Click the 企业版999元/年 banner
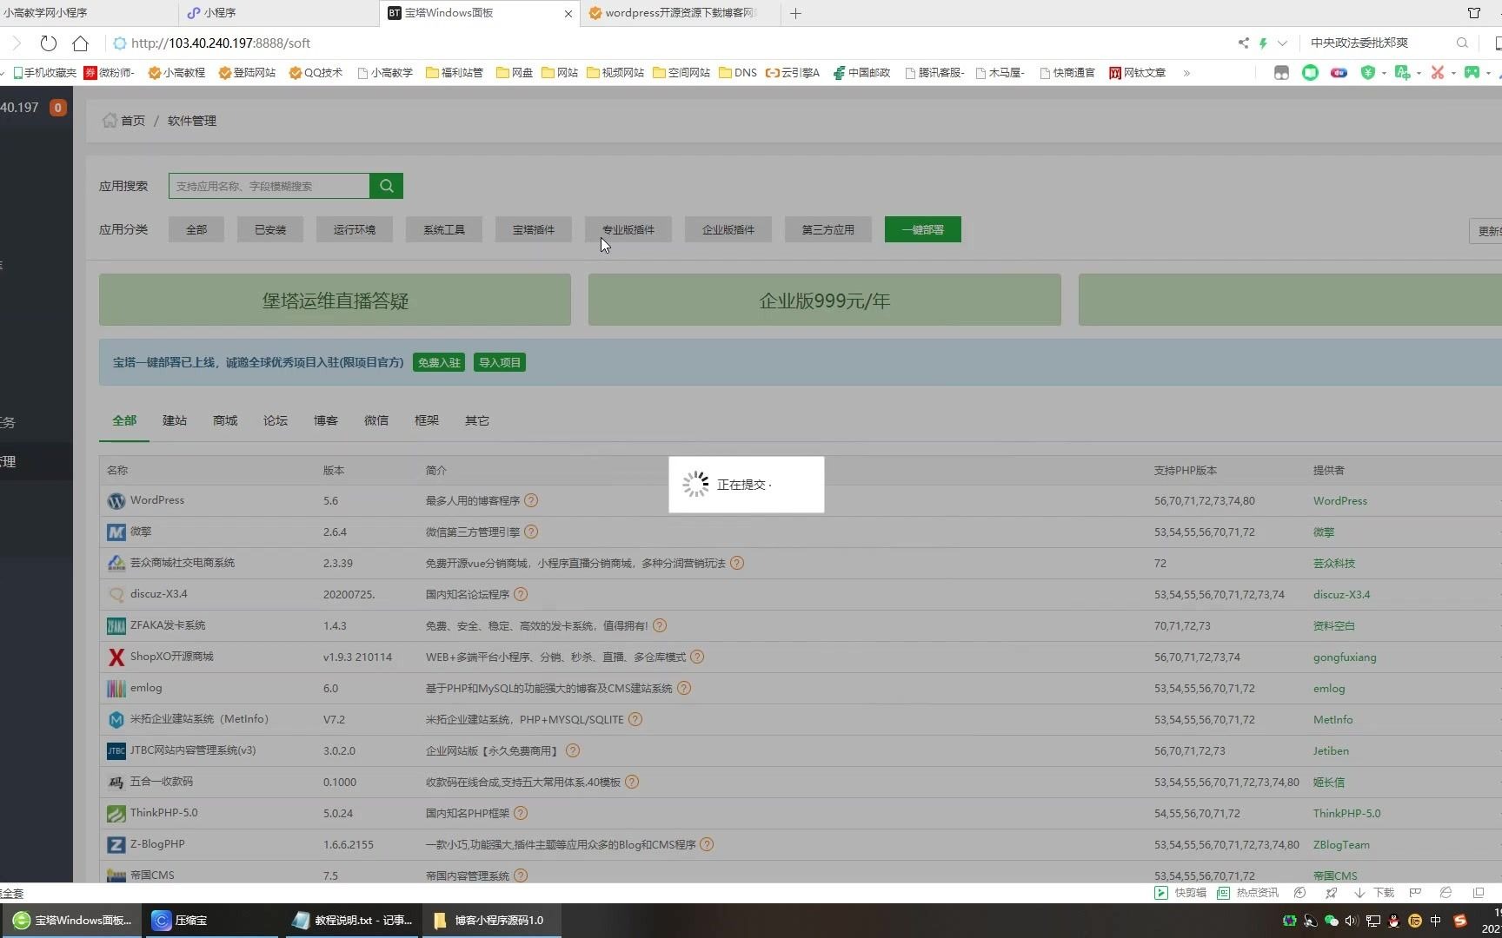The width and height of the screenshot is (1502, 938). pos(825,300)
